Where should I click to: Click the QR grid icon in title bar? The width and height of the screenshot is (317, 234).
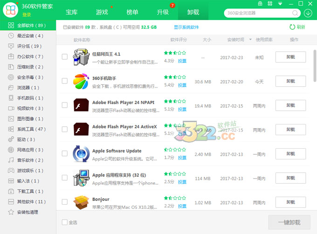click(270, 3)
